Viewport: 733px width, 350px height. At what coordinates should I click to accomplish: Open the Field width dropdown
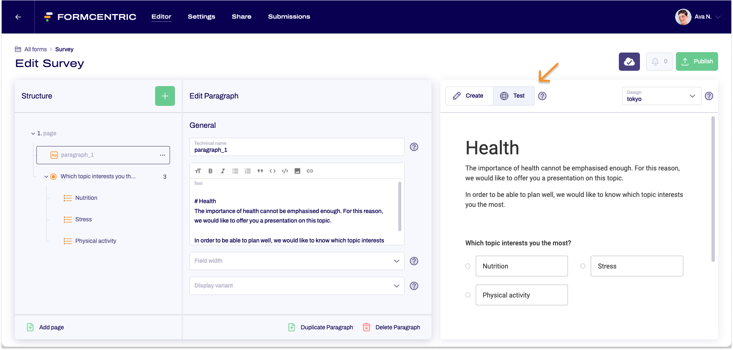[x=297, y=261]
